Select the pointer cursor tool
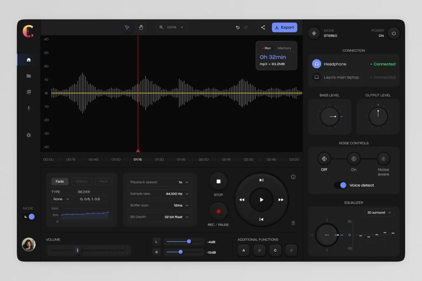The image size is (422, 281). [127, 28]
